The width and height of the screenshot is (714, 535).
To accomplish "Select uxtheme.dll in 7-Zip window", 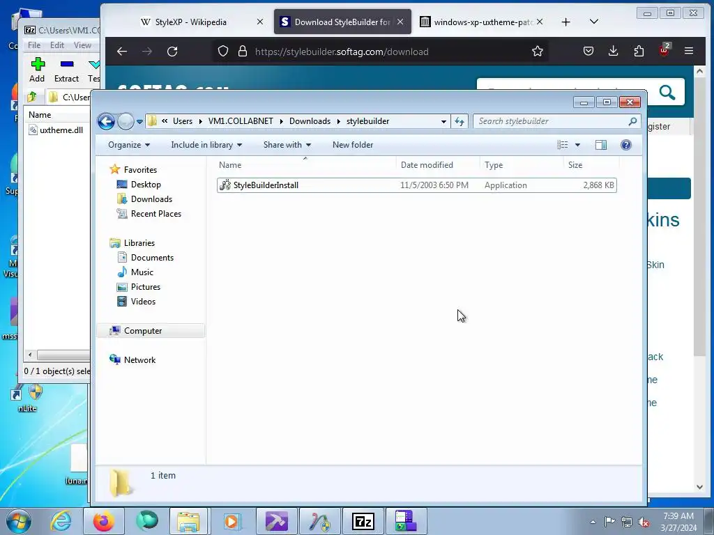I will (x=56, y=130).
